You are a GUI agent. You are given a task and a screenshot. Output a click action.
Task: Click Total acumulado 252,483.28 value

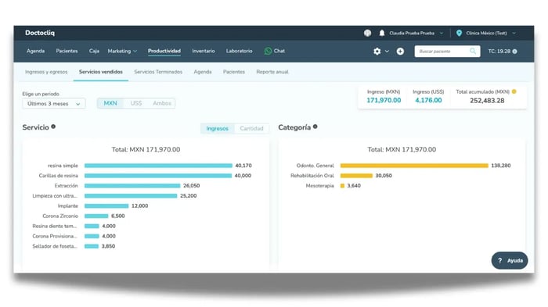pos(487,101)
